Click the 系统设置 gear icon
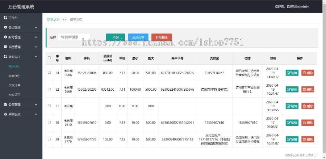This screenshot has height=159, width=326. pos(5,114)
